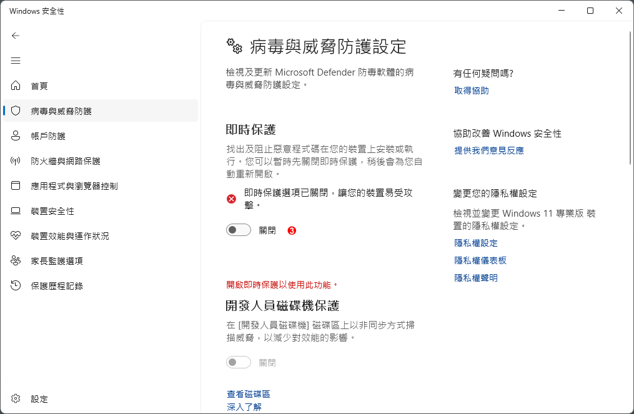634x414 pixels.
Task: Click the back arrow icon
Action: [x=16, y=36]
